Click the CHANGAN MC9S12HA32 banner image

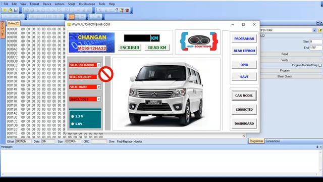pyautogui.click(x=92, y=42)
